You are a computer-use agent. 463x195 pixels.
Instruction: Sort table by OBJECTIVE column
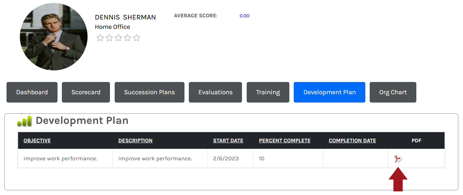pos(37,140)
